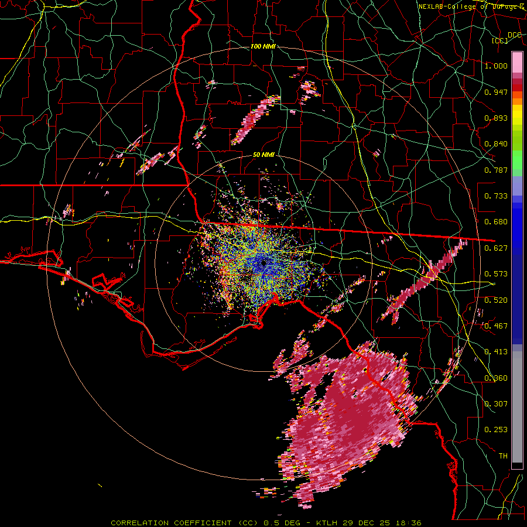Image resolution: width=527 pixels, height=527 pixels.
Task: Click the 0.307 color scale value
Action: click(496, 404)
